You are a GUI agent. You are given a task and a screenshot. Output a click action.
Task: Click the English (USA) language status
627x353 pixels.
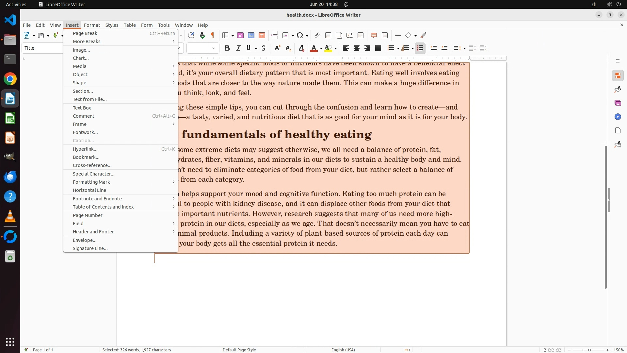tap(343, 350)
